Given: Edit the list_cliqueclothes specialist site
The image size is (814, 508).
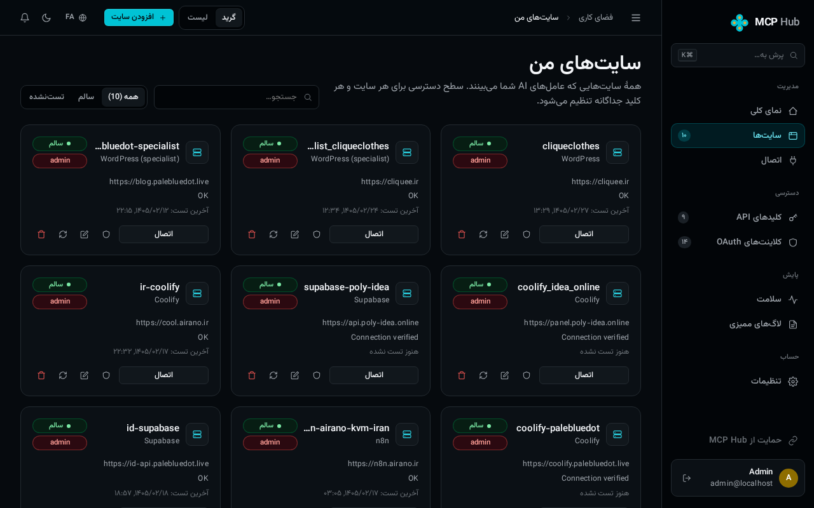Looking at the screenshot, I should [295, 234].
